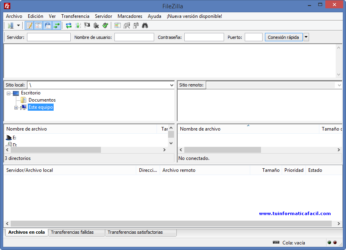Toggle directory comparison icon
The image size is (346, 250).
point(127,25)
